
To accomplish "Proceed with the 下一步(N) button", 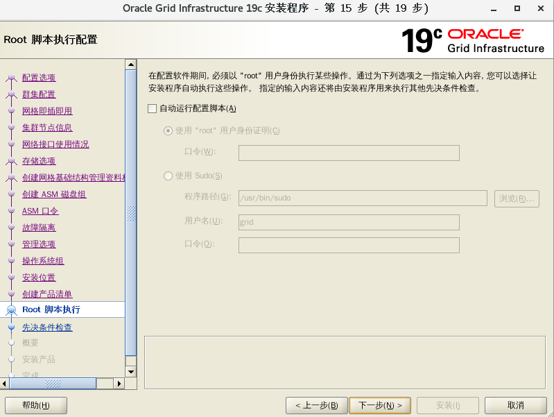I will [x=380, y=405].
